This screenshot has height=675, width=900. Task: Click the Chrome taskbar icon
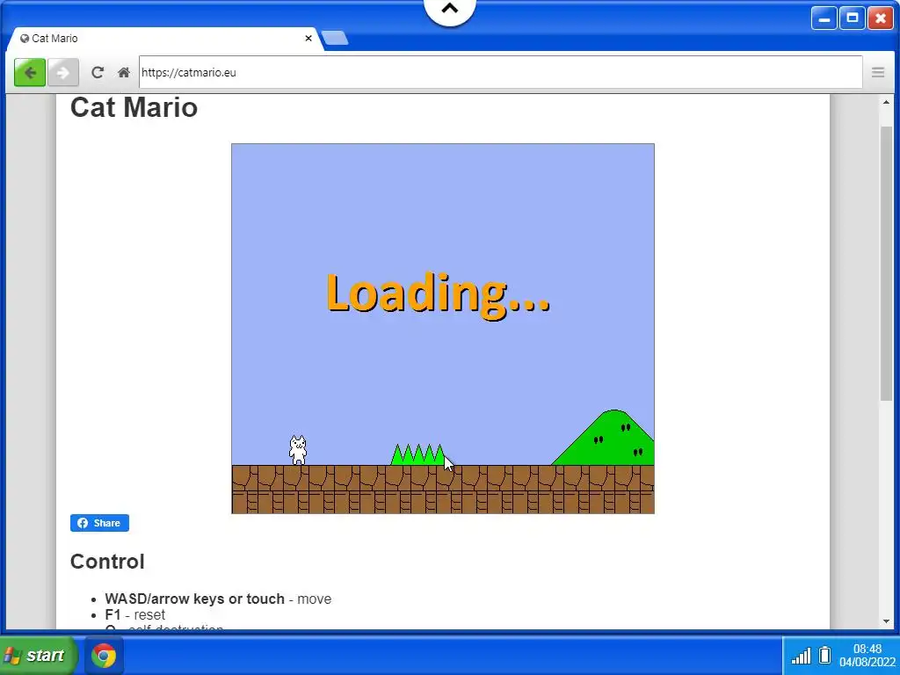[104, 655]
